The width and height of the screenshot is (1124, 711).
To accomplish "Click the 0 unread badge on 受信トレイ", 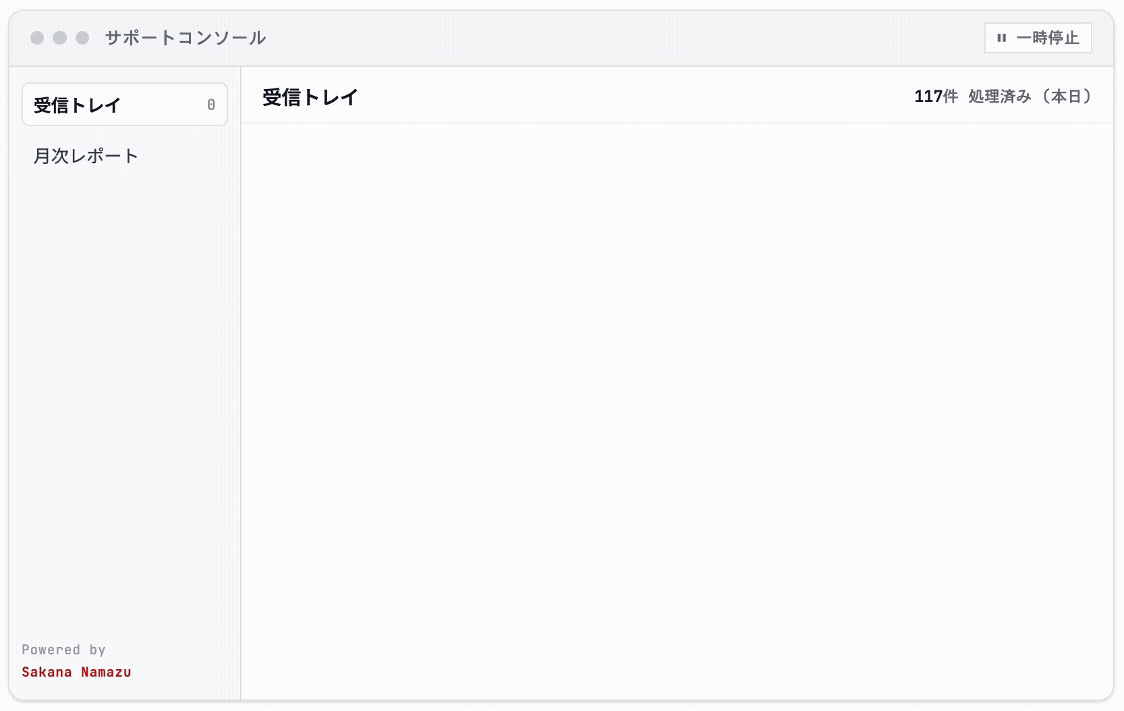I will [211, 105].
